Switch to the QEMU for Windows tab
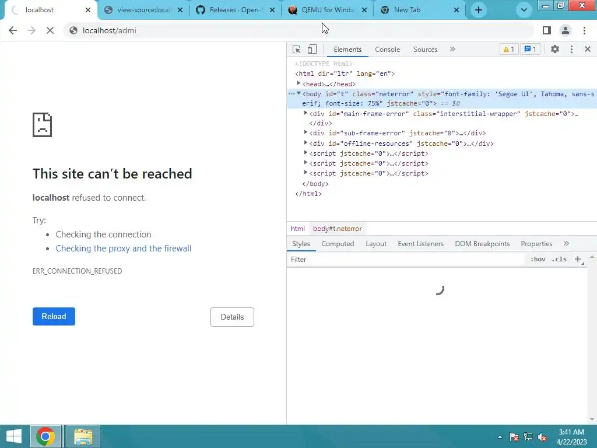Image resolution: width=597 pixels, height=448 pixels. pos(328,10)
